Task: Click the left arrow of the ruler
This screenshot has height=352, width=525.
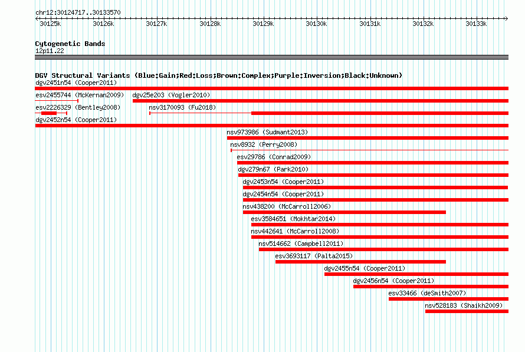Action: (37, 18)
